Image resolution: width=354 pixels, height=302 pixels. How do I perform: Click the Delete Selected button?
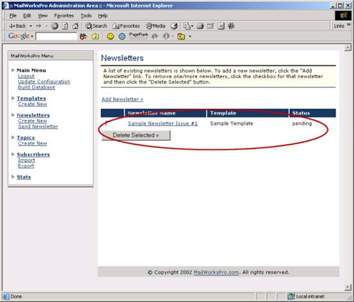pyautogui.click(x=136, y=135)
